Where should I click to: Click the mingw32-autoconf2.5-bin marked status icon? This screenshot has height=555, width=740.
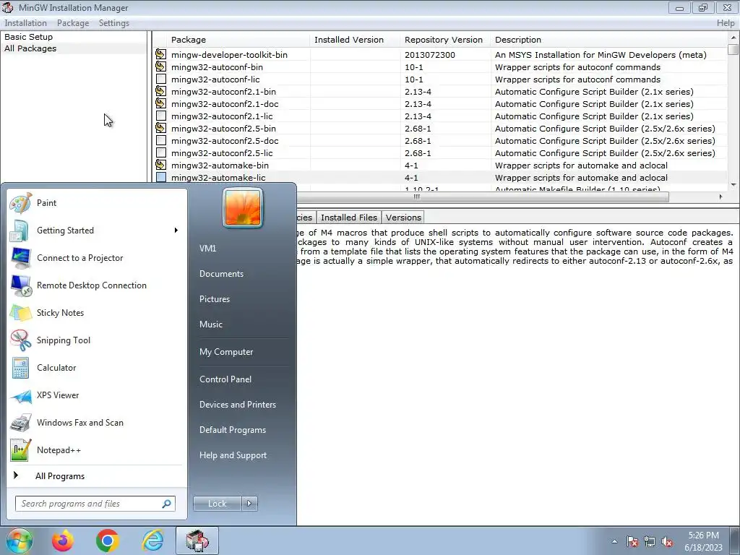click(x=161, y=128)
